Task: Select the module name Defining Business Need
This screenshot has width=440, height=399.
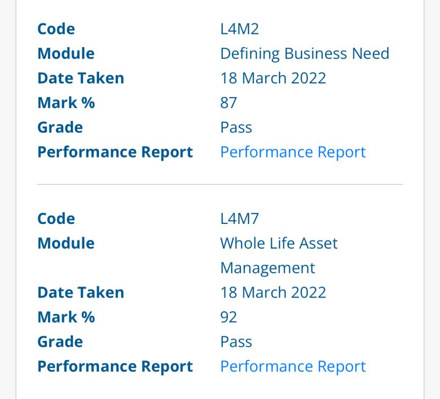Action: [x=305, y=53]
